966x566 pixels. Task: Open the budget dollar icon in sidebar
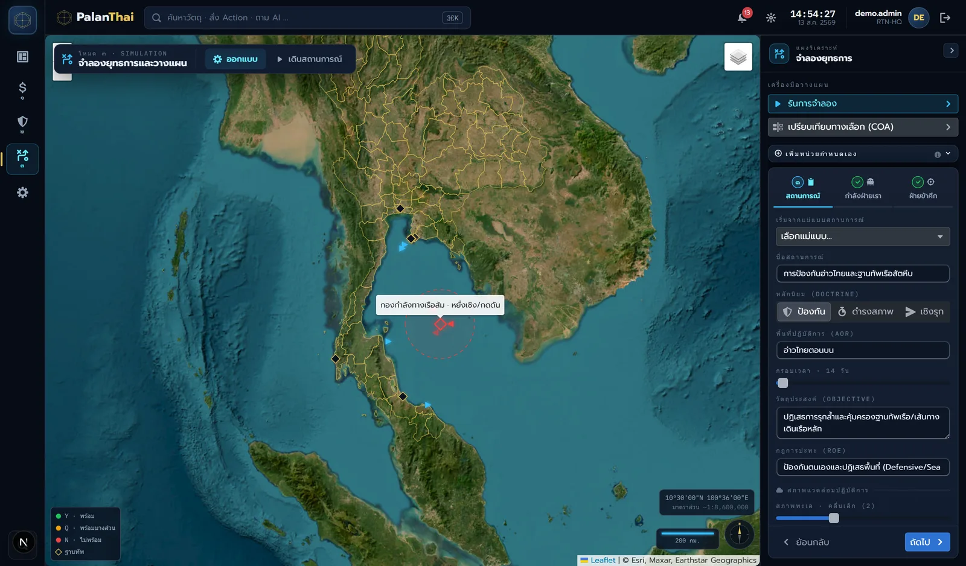22,91
